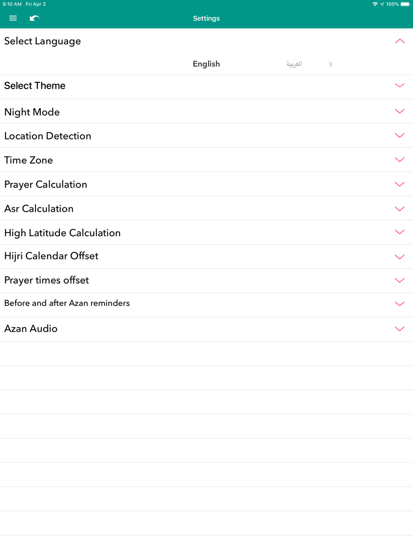
Task: Expand the Azan Audio chevron
Action: point(399,329)
